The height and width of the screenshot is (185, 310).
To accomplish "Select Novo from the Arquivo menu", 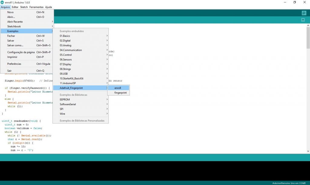I will (x=27, y=12).
